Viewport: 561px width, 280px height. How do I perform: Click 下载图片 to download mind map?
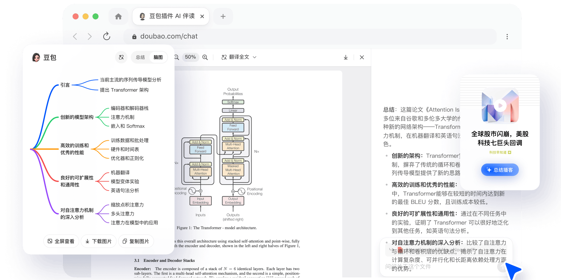tap(98, 241)
